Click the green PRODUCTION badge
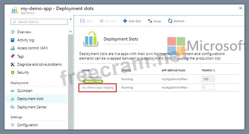Viewport: 249px width, 134px height. (x=93, y=81)
